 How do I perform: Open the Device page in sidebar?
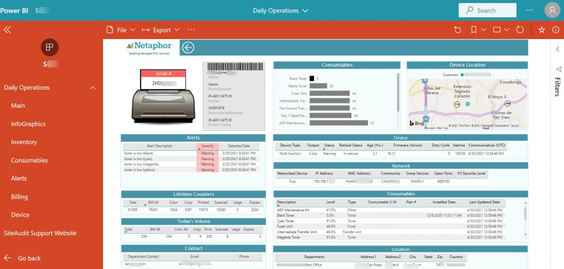point(20,215)
